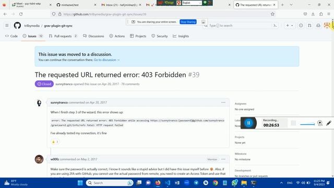Open Windows Start menu
The width and height of the screenshot is (334, 188).
click(x=80, y=183)
